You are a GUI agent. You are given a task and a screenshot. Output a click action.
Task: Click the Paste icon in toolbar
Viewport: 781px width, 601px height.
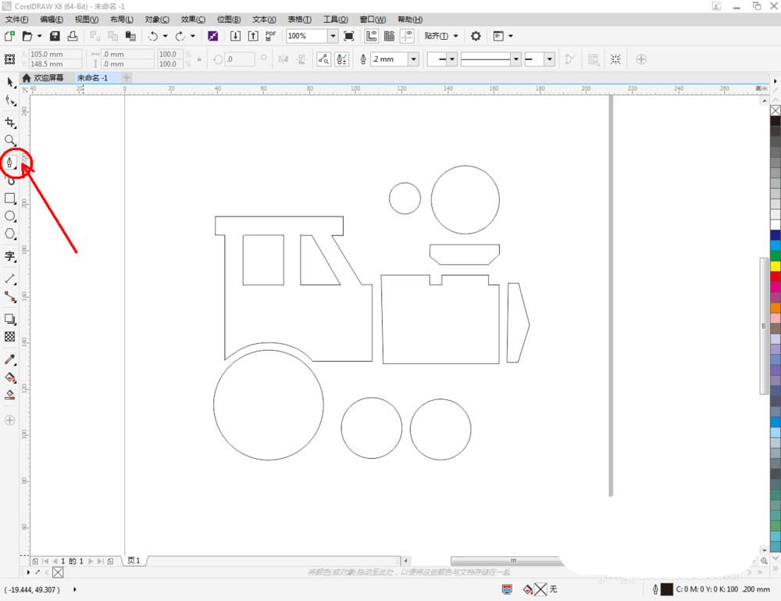coord(130,36)
